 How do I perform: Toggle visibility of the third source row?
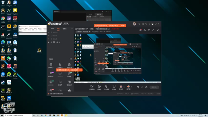pyautogui.click(x=49, y=39)
